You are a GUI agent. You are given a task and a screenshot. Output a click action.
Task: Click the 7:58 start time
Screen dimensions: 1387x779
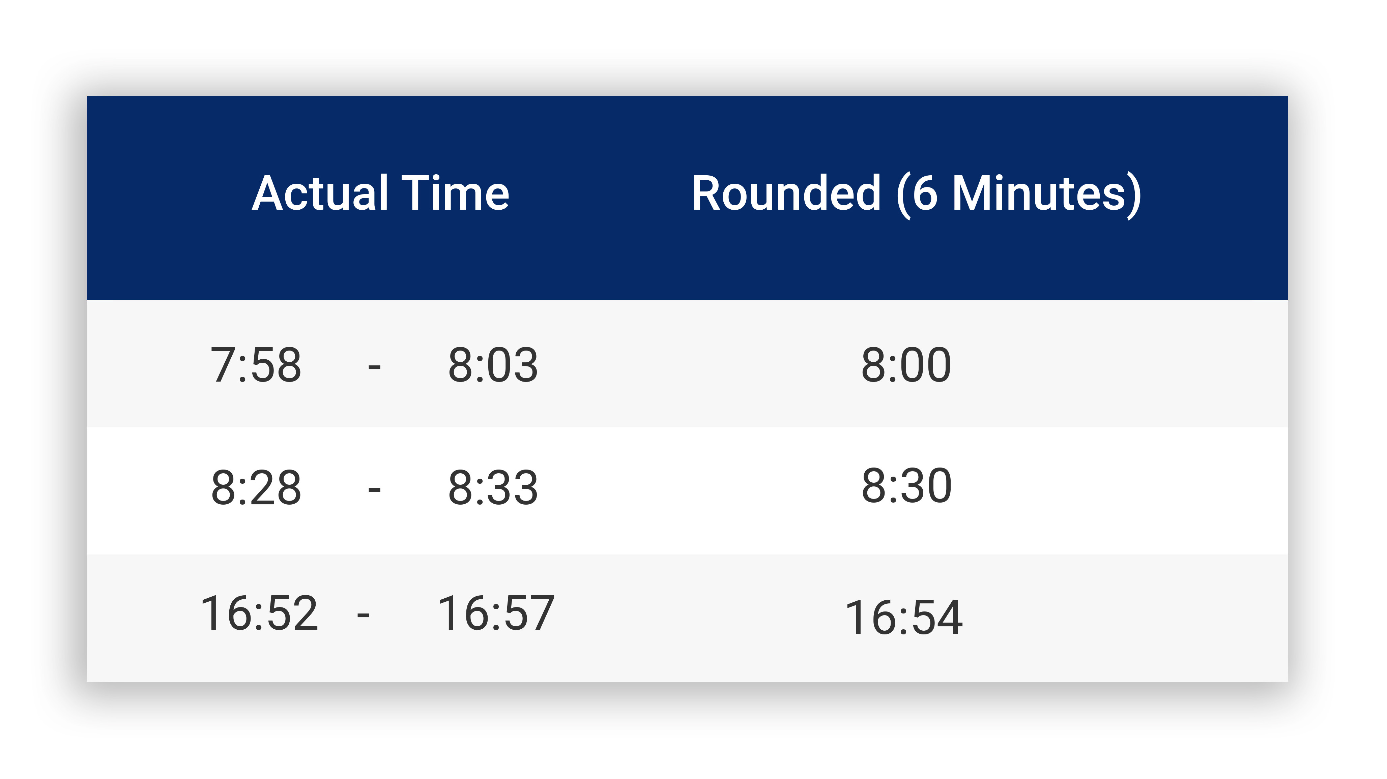click(256, 365)
